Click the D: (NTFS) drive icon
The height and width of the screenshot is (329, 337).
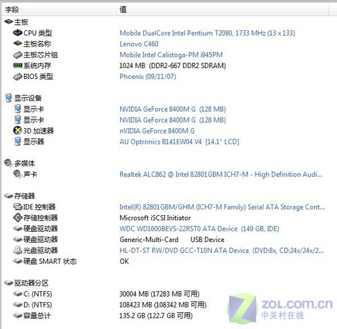click(18, 305)
